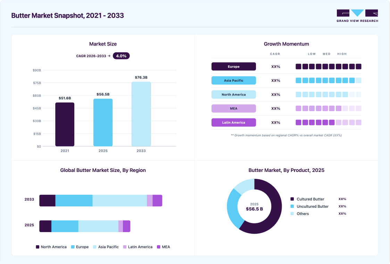
Task: Select the 2033 Europe stacked bar segment
Action: point(74,200)
